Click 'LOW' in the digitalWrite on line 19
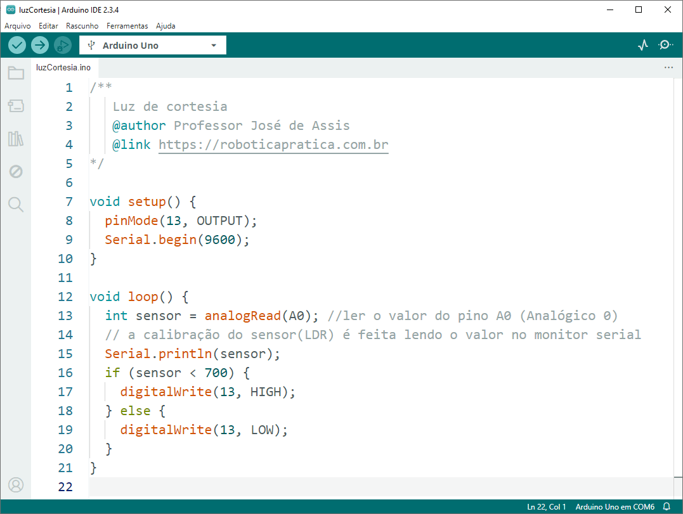 tap(262, 430)
